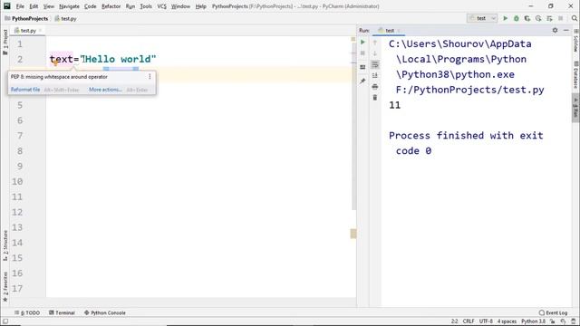580x326 pixels.
Task: Click down-arrow stack trace icon in Run panel
Action: (x=374, y=53)
